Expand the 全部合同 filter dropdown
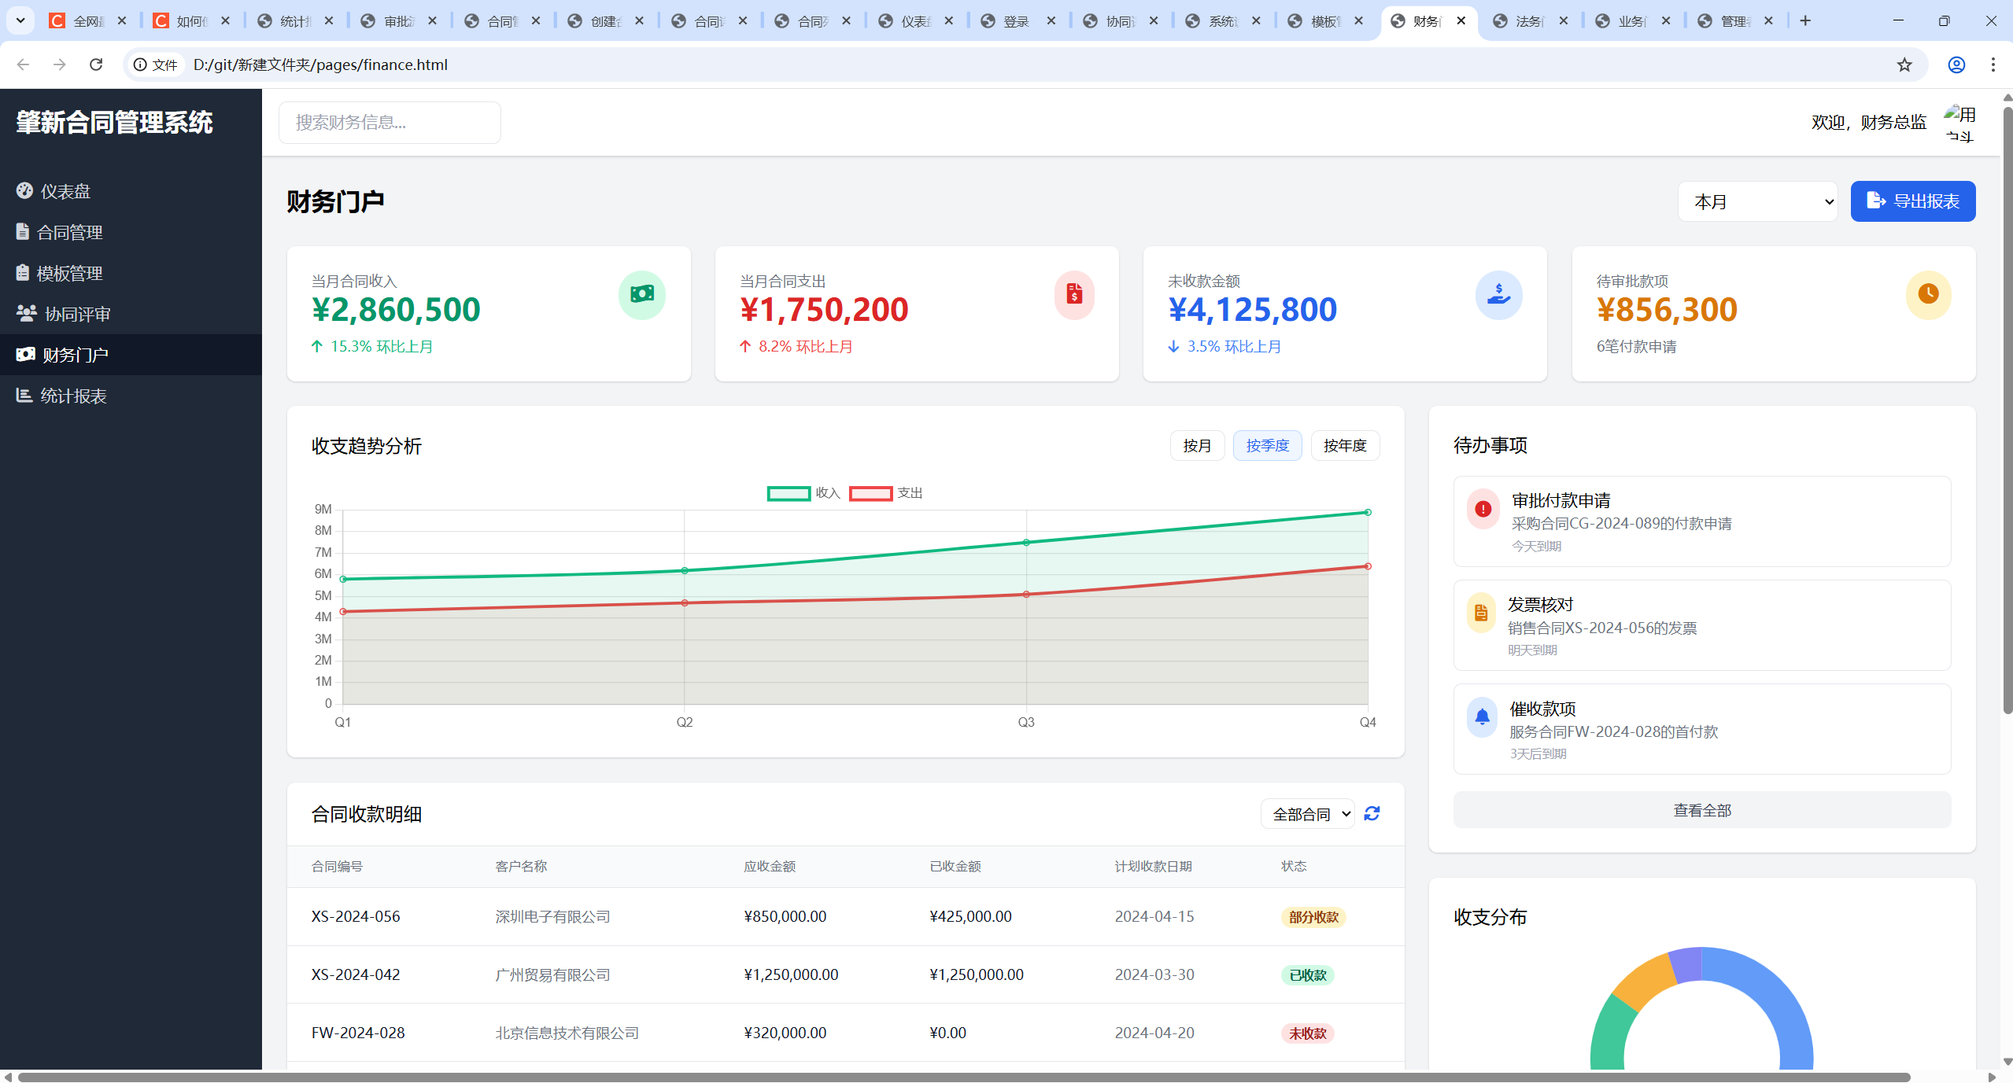 [1307, 814]
